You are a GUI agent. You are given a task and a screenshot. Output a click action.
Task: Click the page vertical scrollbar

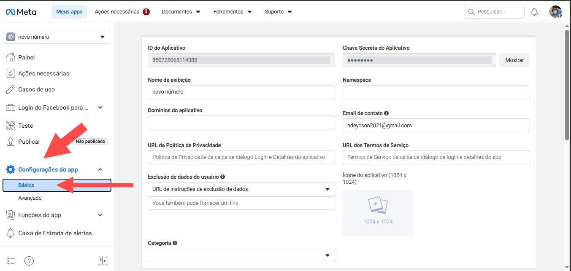click(567, 84)
